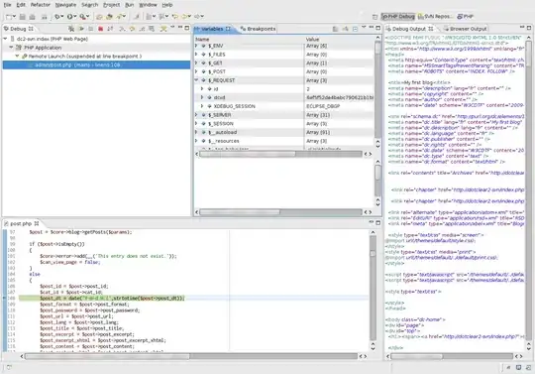Click the Suspend icon in Debug toolbar
Screen dimensions: 535x374
click(91, 29)
